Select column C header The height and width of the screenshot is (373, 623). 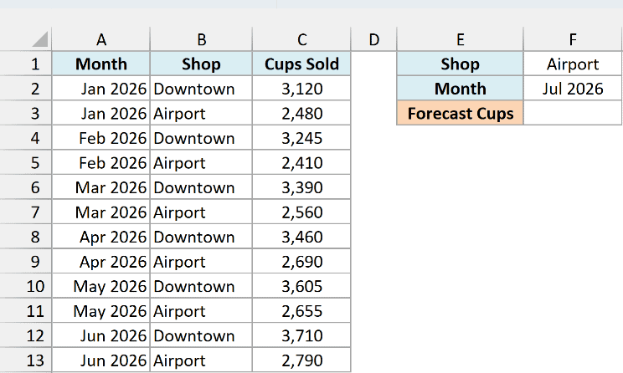[x=301, y=39]
